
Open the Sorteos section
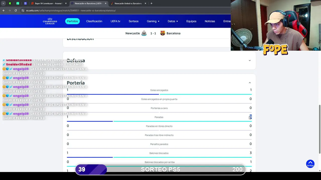[x=133, y=21]
